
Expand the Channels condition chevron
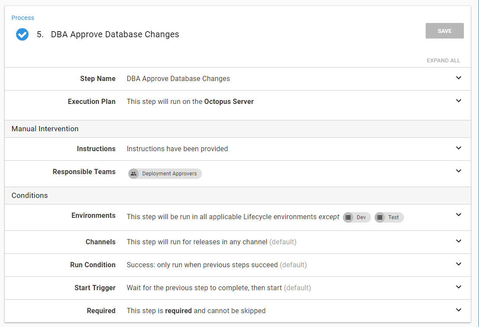pos(459,241)
